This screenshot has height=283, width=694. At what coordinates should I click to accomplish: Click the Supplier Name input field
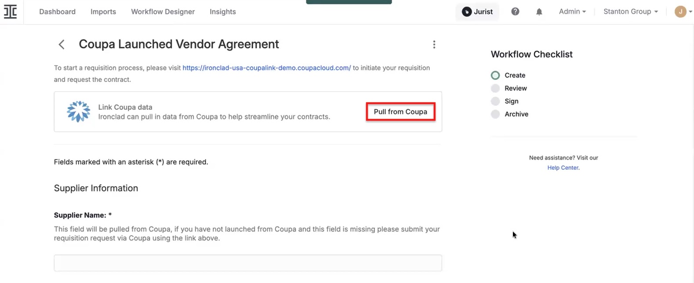point(248,263)
